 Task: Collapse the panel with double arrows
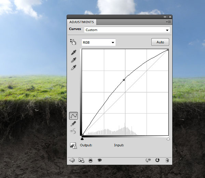(165, 17)
